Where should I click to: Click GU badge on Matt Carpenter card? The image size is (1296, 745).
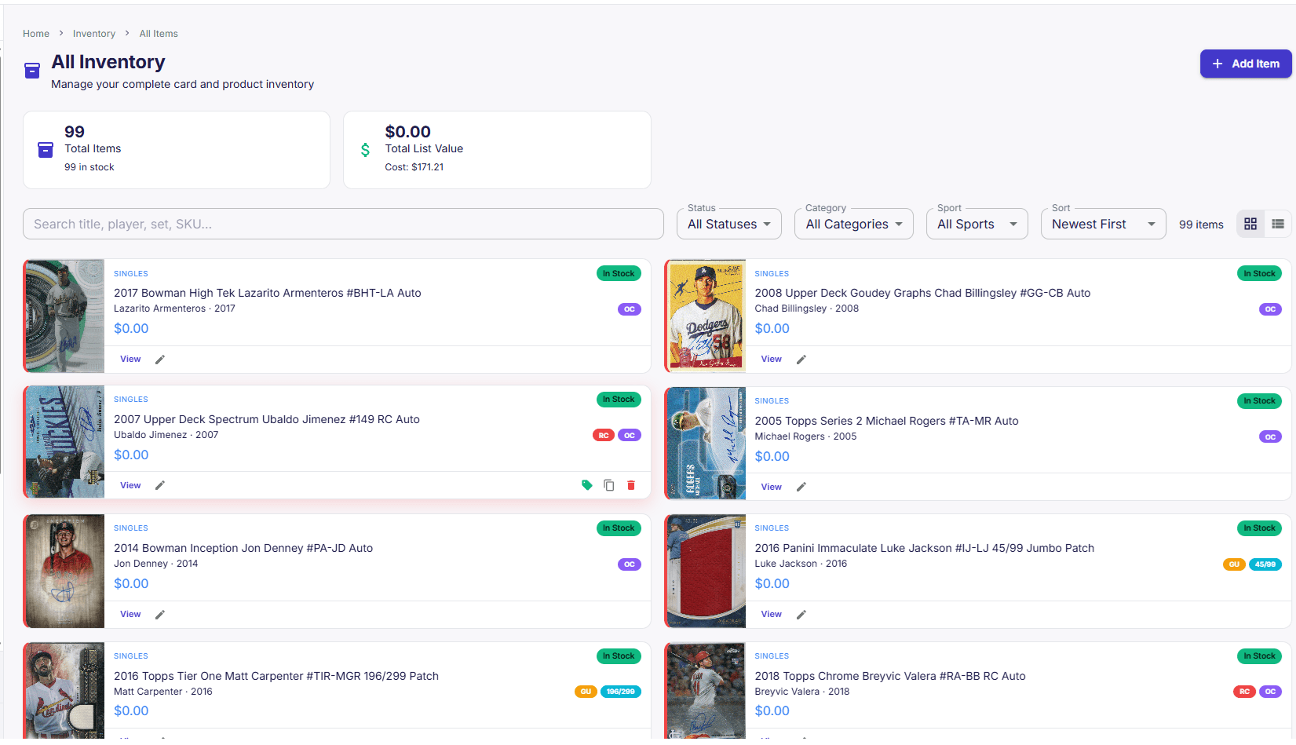(586, 692)
